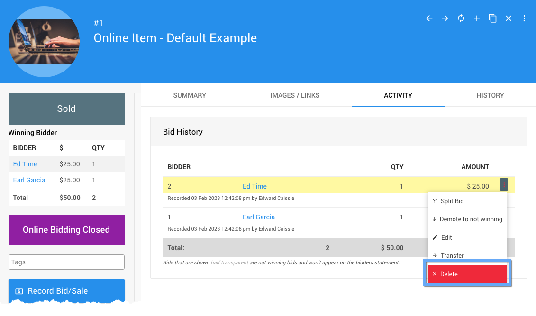The width and height of the screenshot is (536, 316).
Task: Open the three-dot menu on Ed Time bid row
Action: tap(504, 185)
